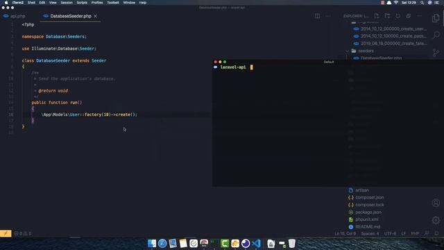Open the Accounts icon in the activity bar
The image size is (444, 250).
(x=436, y=203)
